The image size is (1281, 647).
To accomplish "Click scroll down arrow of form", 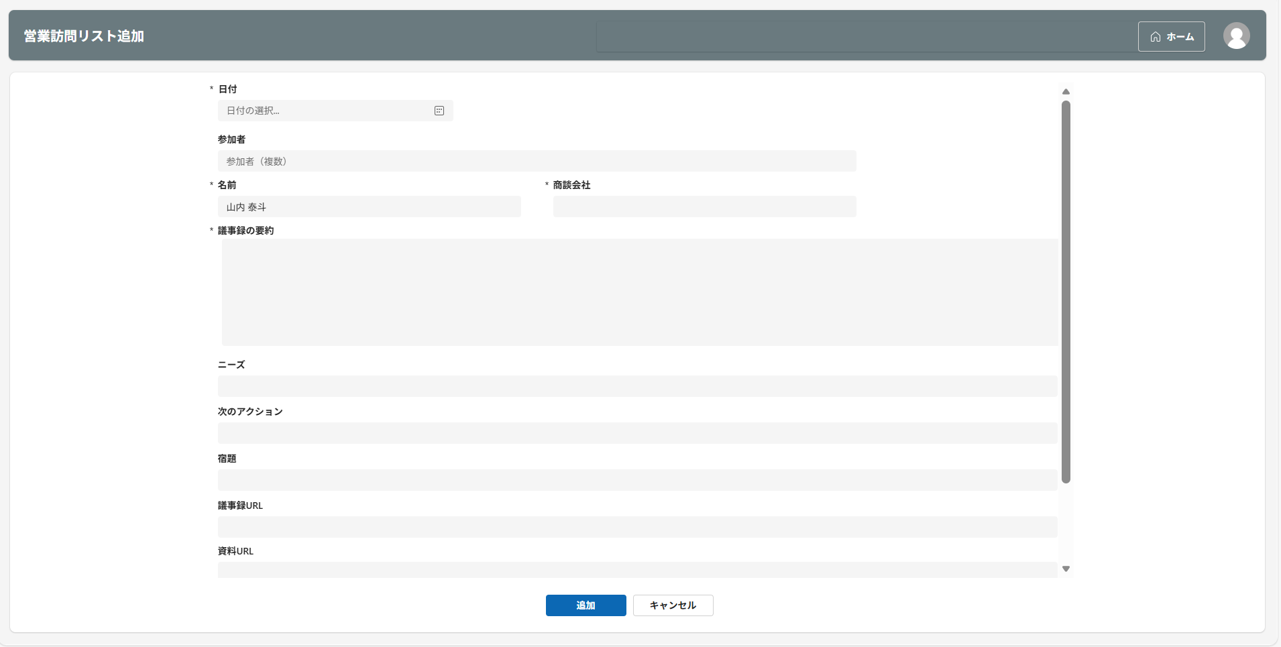I will (x=1066, y=569).
